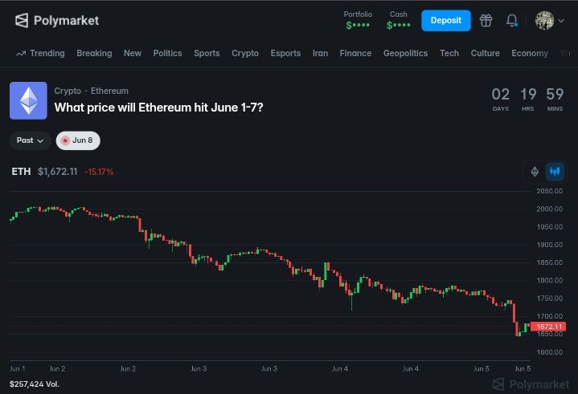Screen dimensions: 578x394
Task: Click the 59 MINS countdown
Action: coord(555,100)
